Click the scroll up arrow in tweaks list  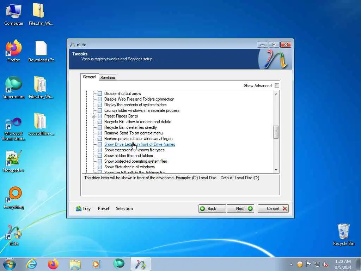click(x=276, y=94)
